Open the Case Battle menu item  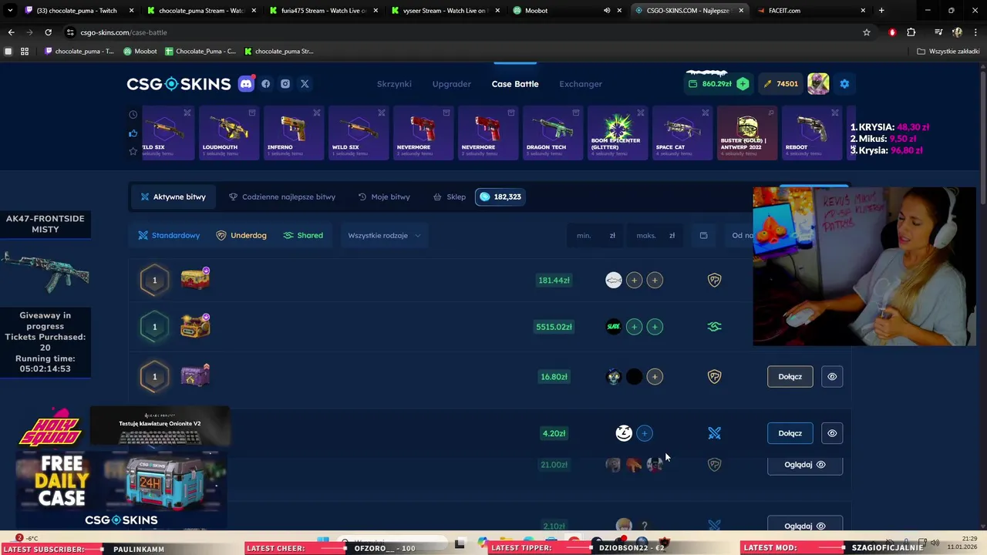pyautogui.click(x=515, y=84)
